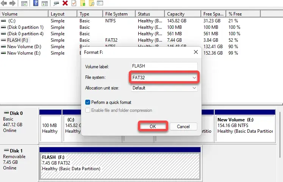
Task: Click the rescan disks drive icon
Action: [56, 3]
